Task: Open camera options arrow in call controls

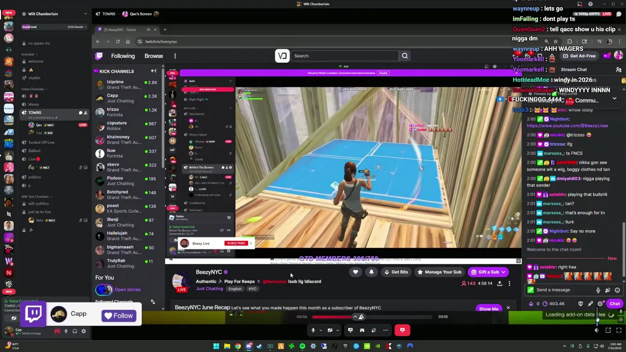Action: click(x=337, y=330)
